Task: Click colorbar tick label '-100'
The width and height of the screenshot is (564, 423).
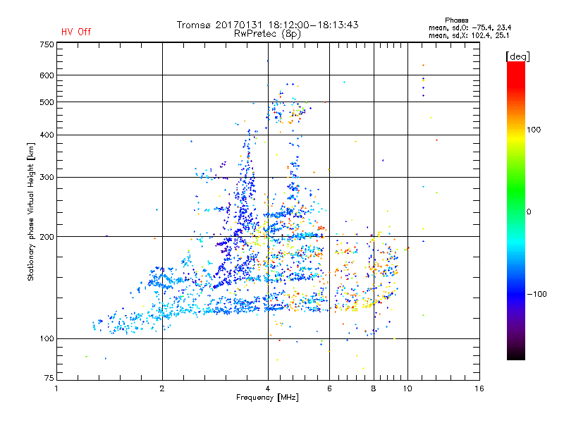Action: pos(537,294)
